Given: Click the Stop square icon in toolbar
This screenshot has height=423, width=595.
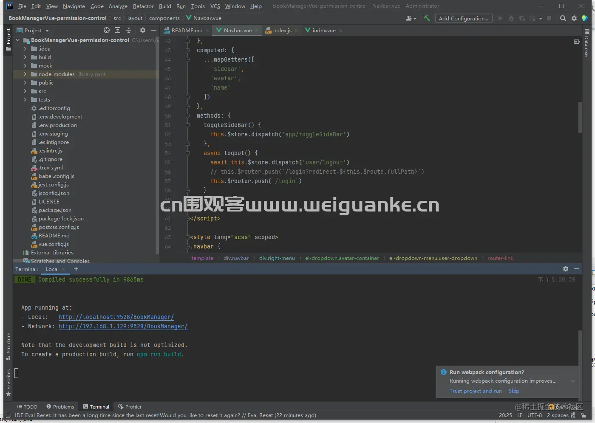Looking at the screenshot, I should click(549, 18).
